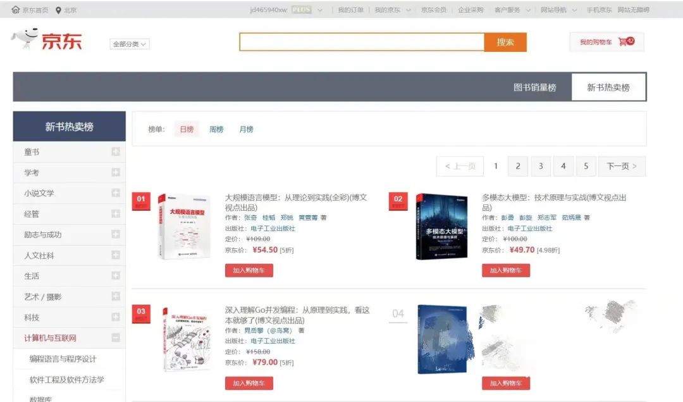Go to page 5
The width and height of the screenshot is (683, 402).
tap(586, 166)
